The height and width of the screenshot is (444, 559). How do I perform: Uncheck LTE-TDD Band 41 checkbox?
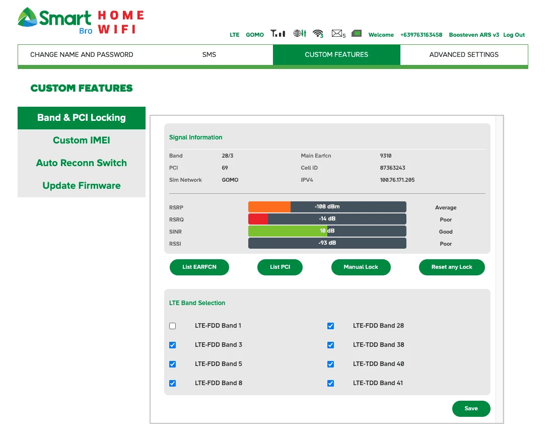(x=330, y=384)
